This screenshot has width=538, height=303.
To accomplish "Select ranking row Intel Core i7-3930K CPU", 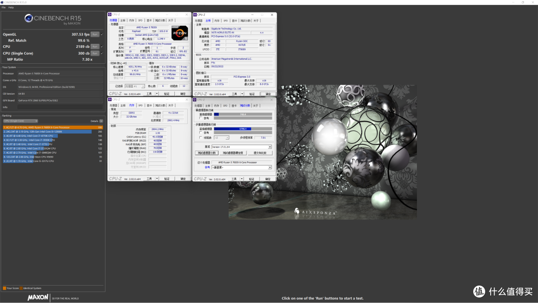I will (53, 140).
